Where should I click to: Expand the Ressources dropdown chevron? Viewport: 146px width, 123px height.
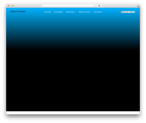pos(91,12)
